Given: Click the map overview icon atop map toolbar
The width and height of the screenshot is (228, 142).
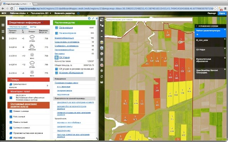Looking at the screenshot, I should tap(102, 20).
